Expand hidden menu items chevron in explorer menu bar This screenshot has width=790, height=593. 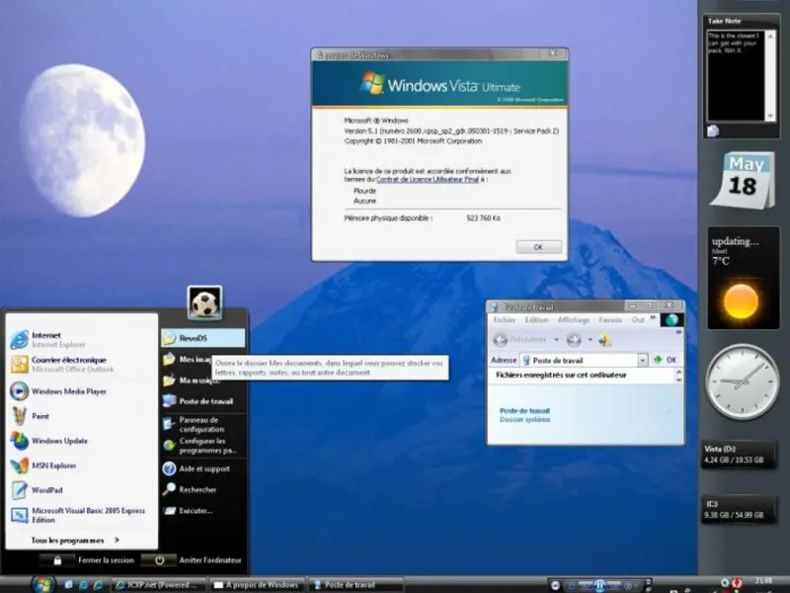[x=653, y=317]
